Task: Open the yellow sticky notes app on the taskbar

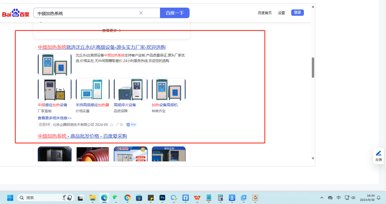Action: (151, 198)
